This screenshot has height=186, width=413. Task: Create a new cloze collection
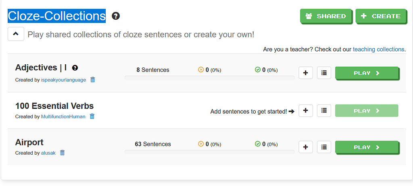click(381, 16)
